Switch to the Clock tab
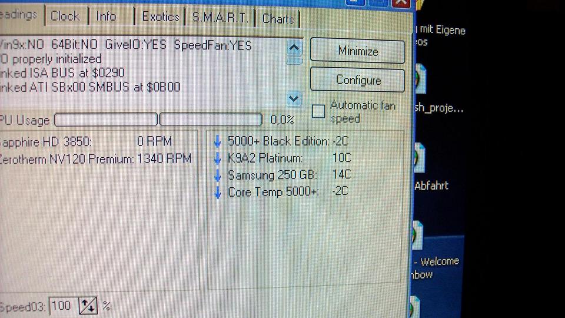The image size is (565, 318). [67, 16]
